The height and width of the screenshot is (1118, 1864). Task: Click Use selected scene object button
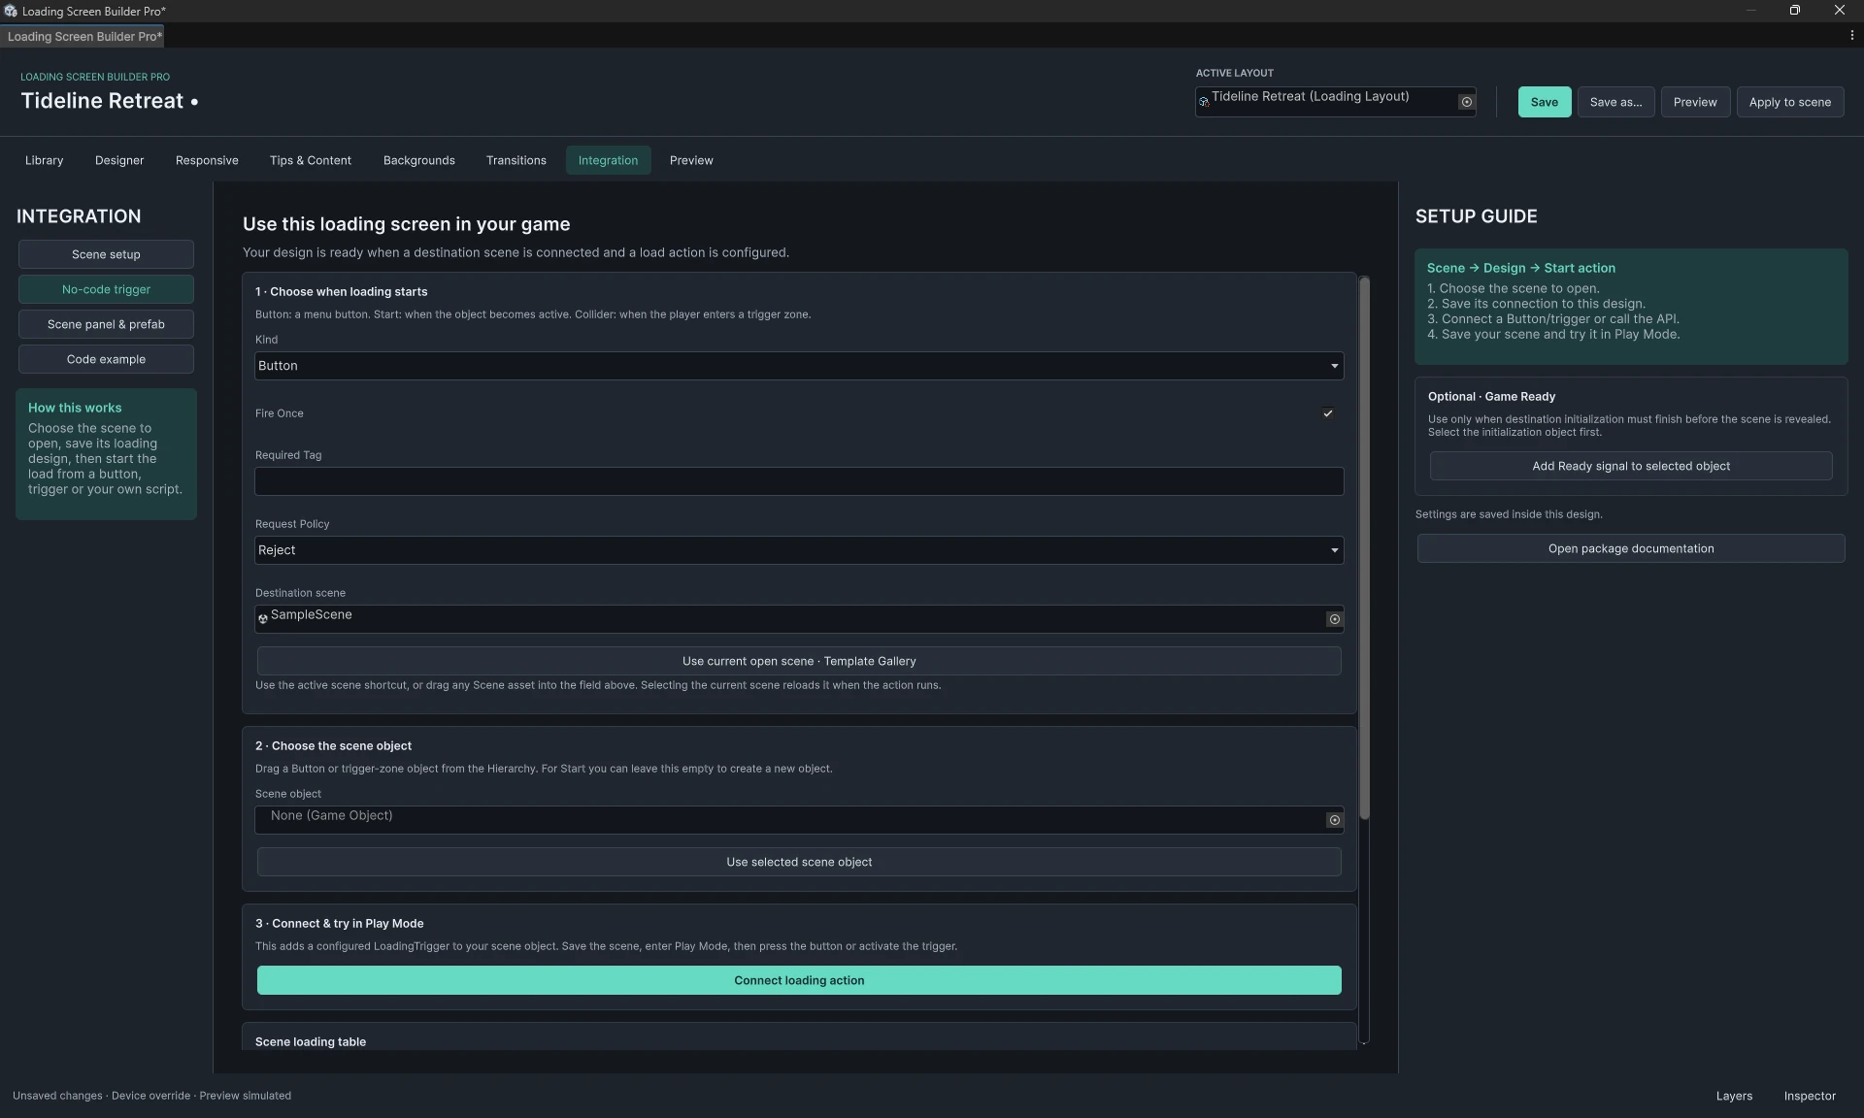pyautogui.click(x=799, y=862)
